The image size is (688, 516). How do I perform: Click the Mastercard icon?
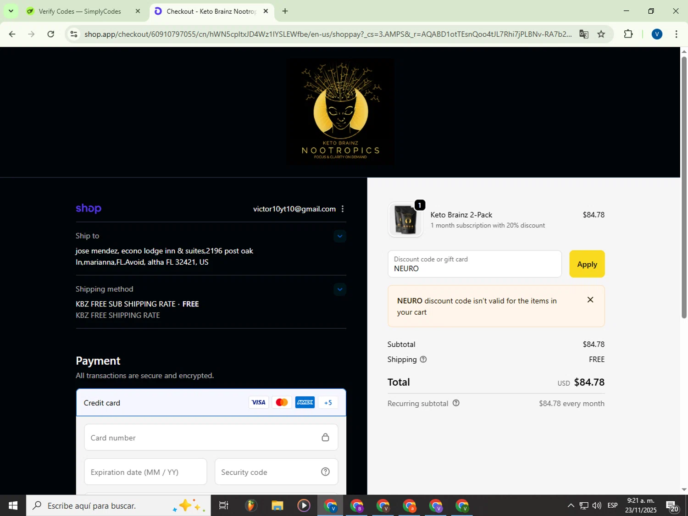282,403
